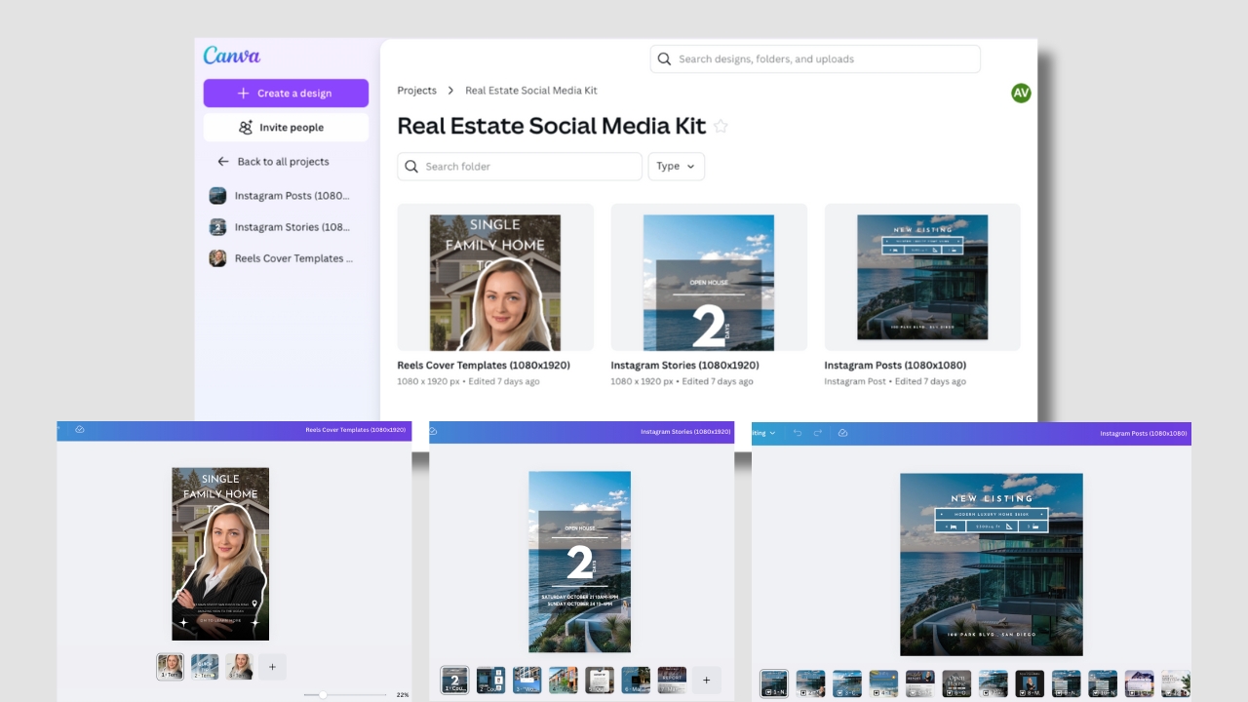Click the magnifier icon in the top search bar
The width and height of the screenshot is (1248, 702).
coord(664,58)
